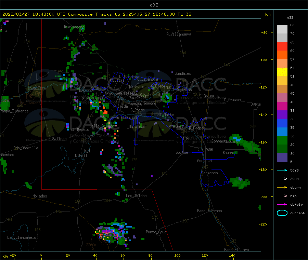Click the magenta 39 dBZ color swatch
Screen dimensions: 308x260
pos(282,106)
